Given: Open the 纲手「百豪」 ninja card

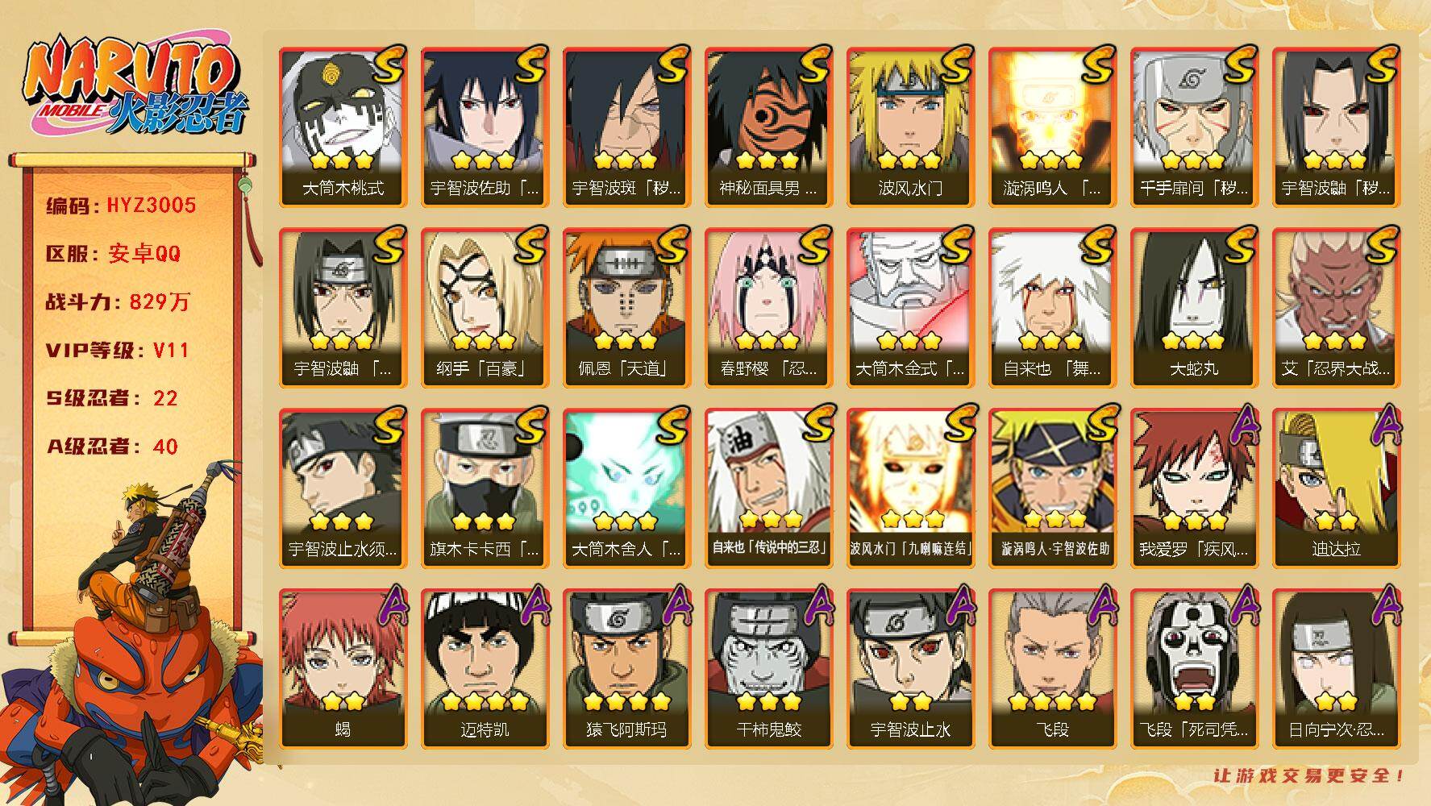Looking at the screenshot, I should pos(485,308).
